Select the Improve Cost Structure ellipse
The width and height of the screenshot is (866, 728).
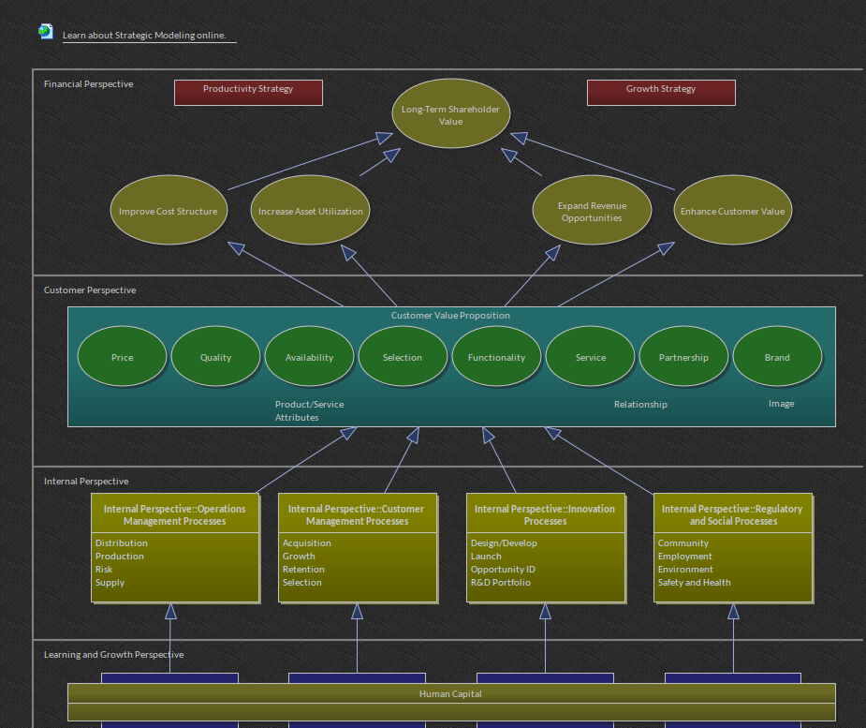pos(169,211)
